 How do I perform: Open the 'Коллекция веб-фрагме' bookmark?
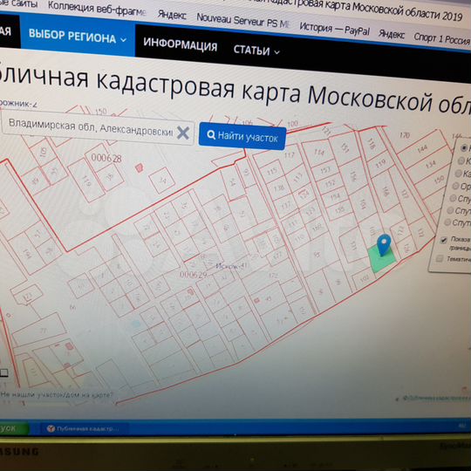[x=97, y=9]
